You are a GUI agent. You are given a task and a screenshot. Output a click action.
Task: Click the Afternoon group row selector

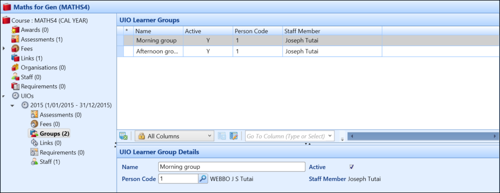[x=120, y=51]
